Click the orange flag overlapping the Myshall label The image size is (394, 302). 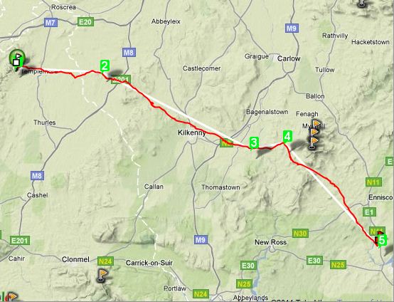coord(317,123)
